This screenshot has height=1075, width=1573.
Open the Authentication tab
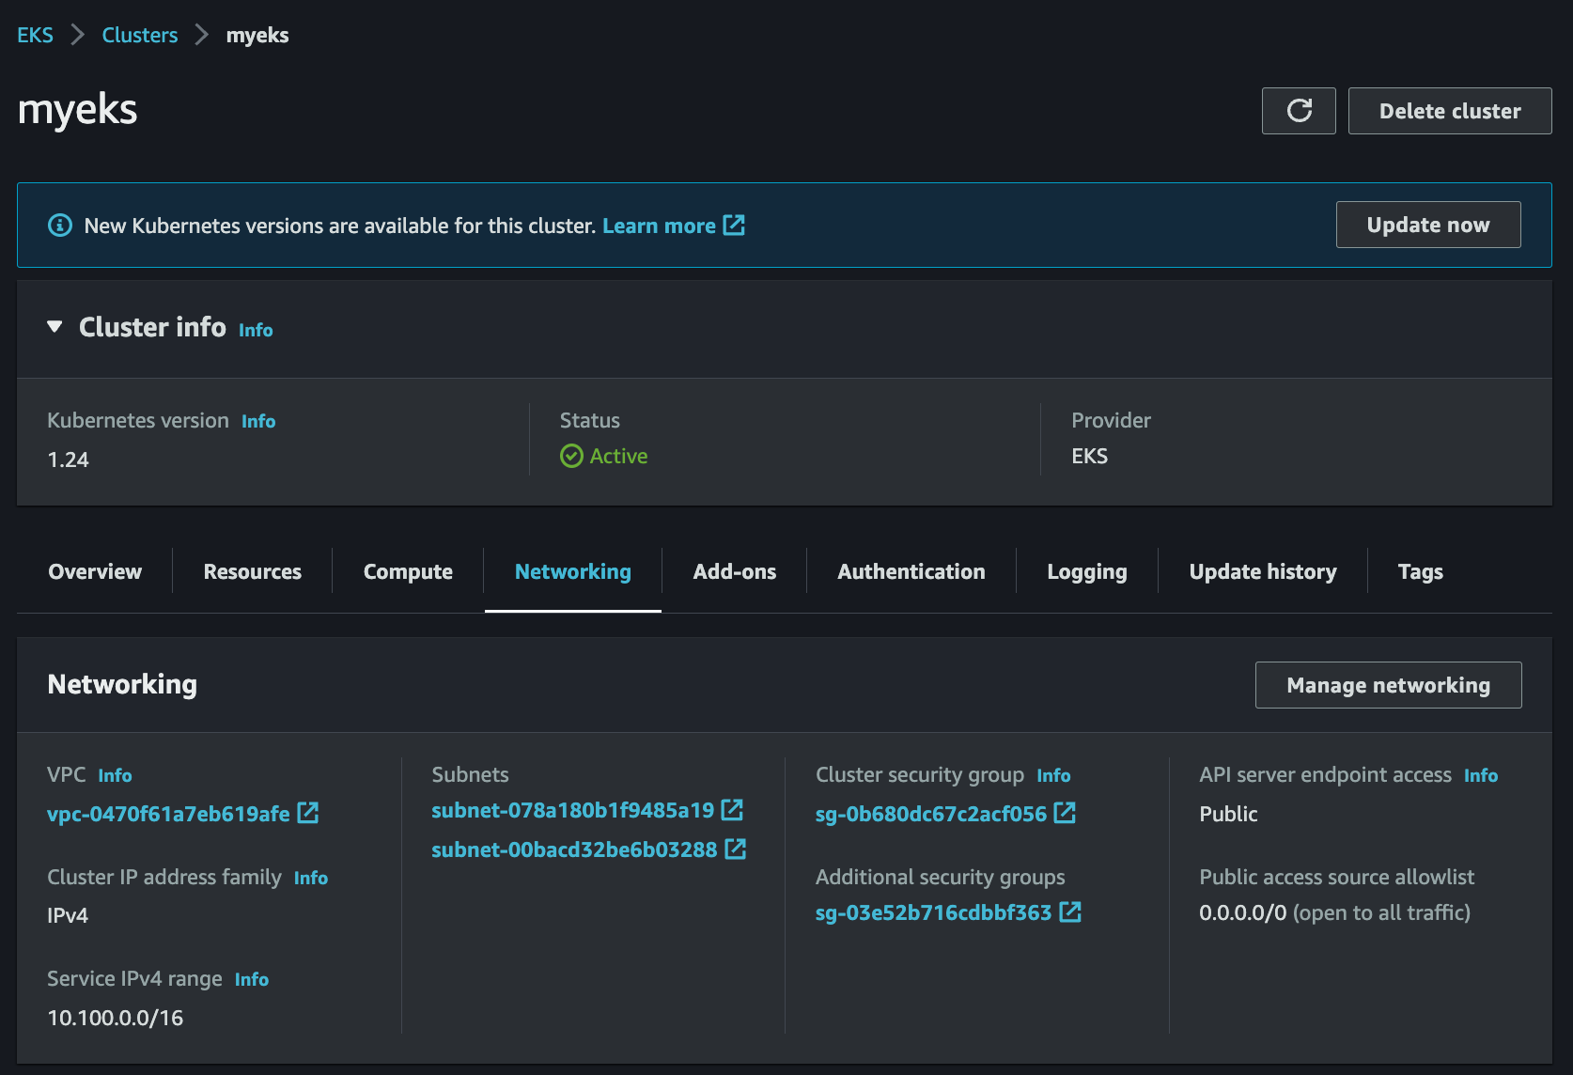click(x=911, y=571)
